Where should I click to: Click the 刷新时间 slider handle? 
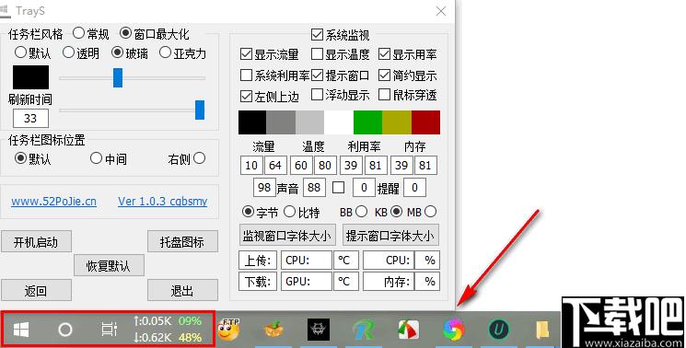[x=200, y=110]
